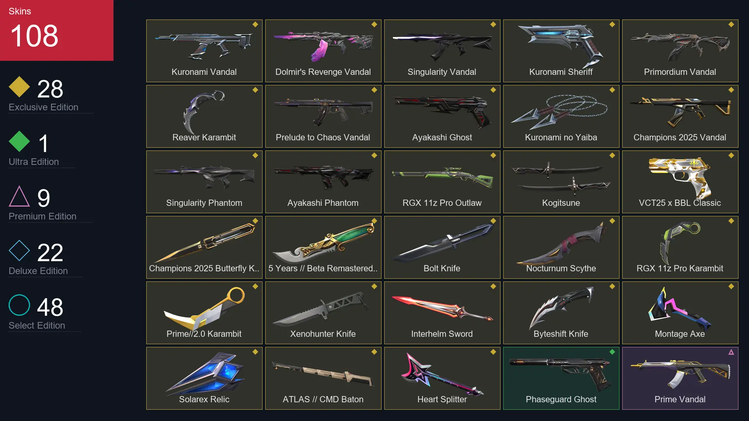Open the Select Edition label link
The width and height of the screenshot is (749, 421).
point(37,325)
